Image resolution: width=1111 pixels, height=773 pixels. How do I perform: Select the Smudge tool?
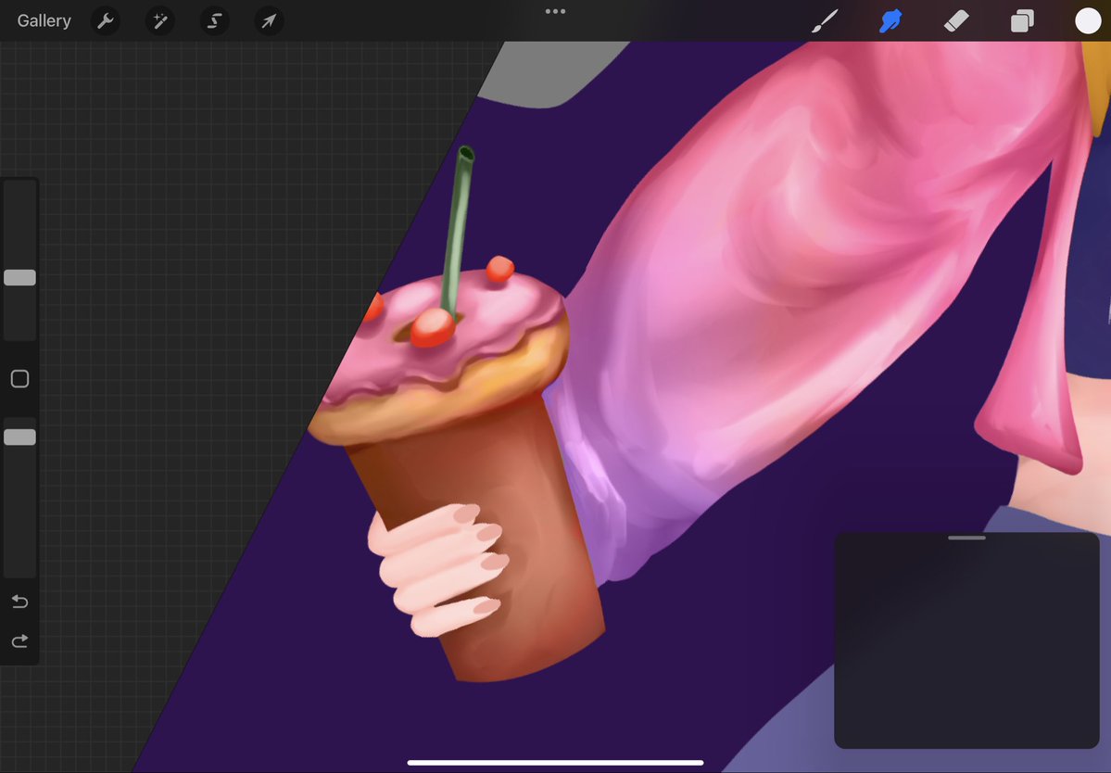pos(890,21)
